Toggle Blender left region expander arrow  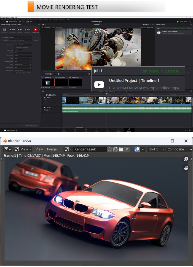click(1, 159)
